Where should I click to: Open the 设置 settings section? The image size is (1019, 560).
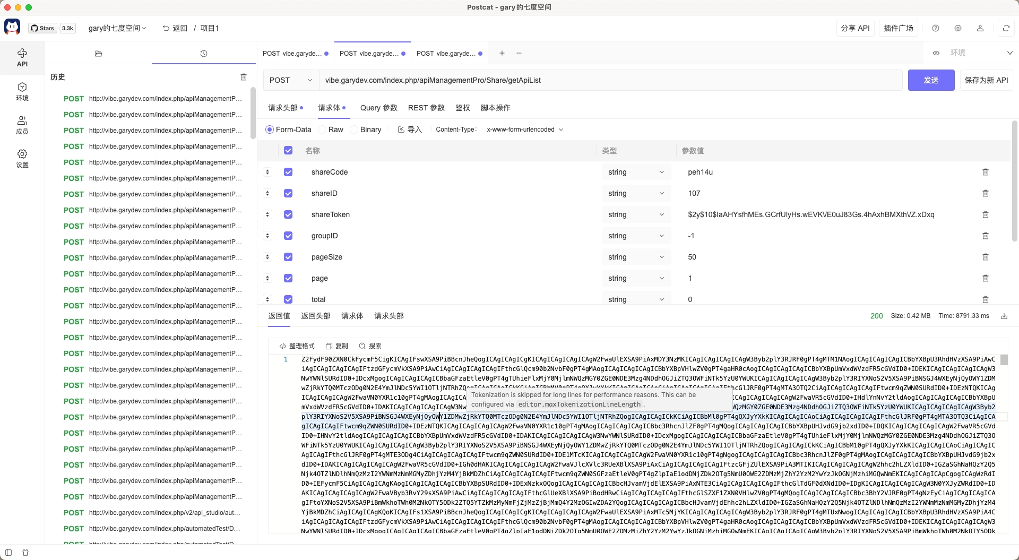[22, 158]
